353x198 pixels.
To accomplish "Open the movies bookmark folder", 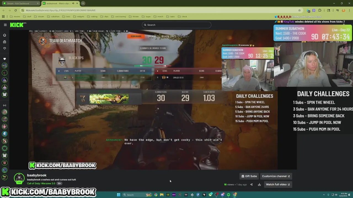I will pyautogui.click(x=15, y=16).
